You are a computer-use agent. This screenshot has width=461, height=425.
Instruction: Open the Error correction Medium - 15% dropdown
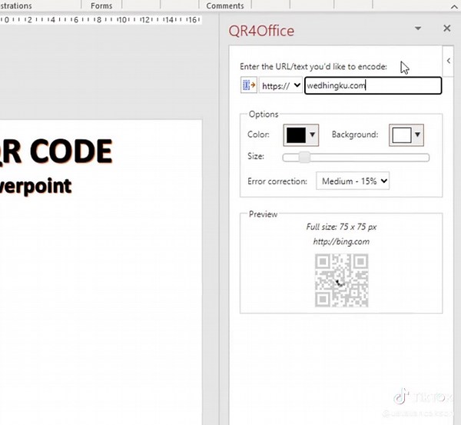click(353, 181)
